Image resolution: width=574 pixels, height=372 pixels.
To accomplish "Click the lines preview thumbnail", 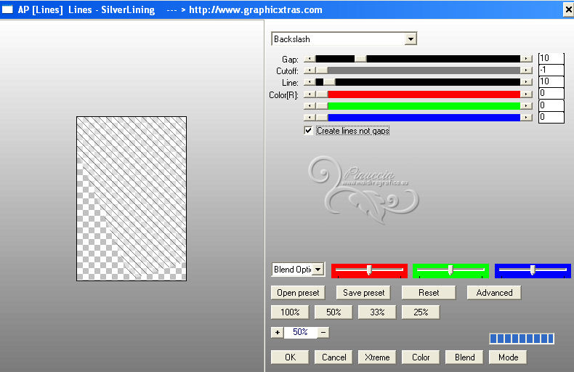I will click(x=132, y=199).
